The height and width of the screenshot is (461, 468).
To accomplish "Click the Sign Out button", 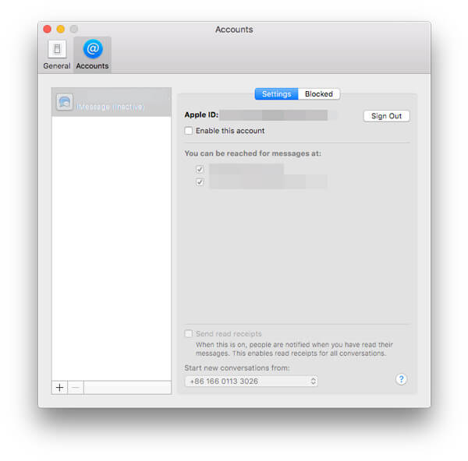I will pyautogui.click(x=386, y=116).
